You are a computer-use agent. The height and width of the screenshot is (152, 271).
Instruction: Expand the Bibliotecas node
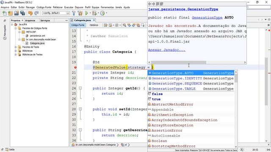pos(16,51)
